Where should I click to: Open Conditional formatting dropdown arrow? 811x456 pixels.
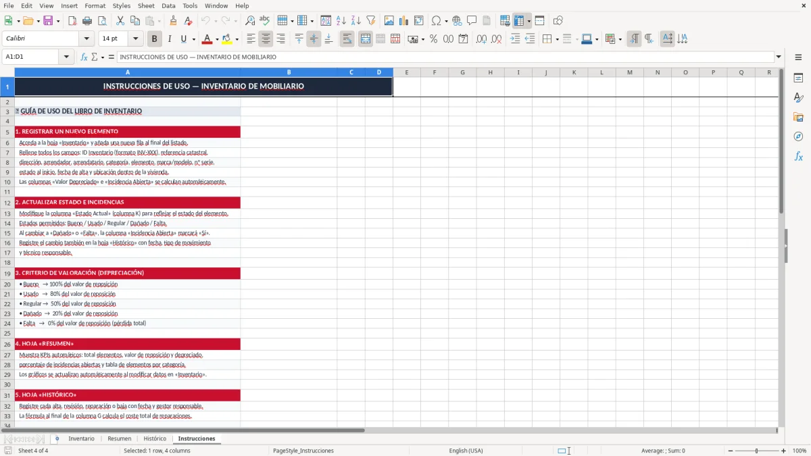(x=620, y=39)
